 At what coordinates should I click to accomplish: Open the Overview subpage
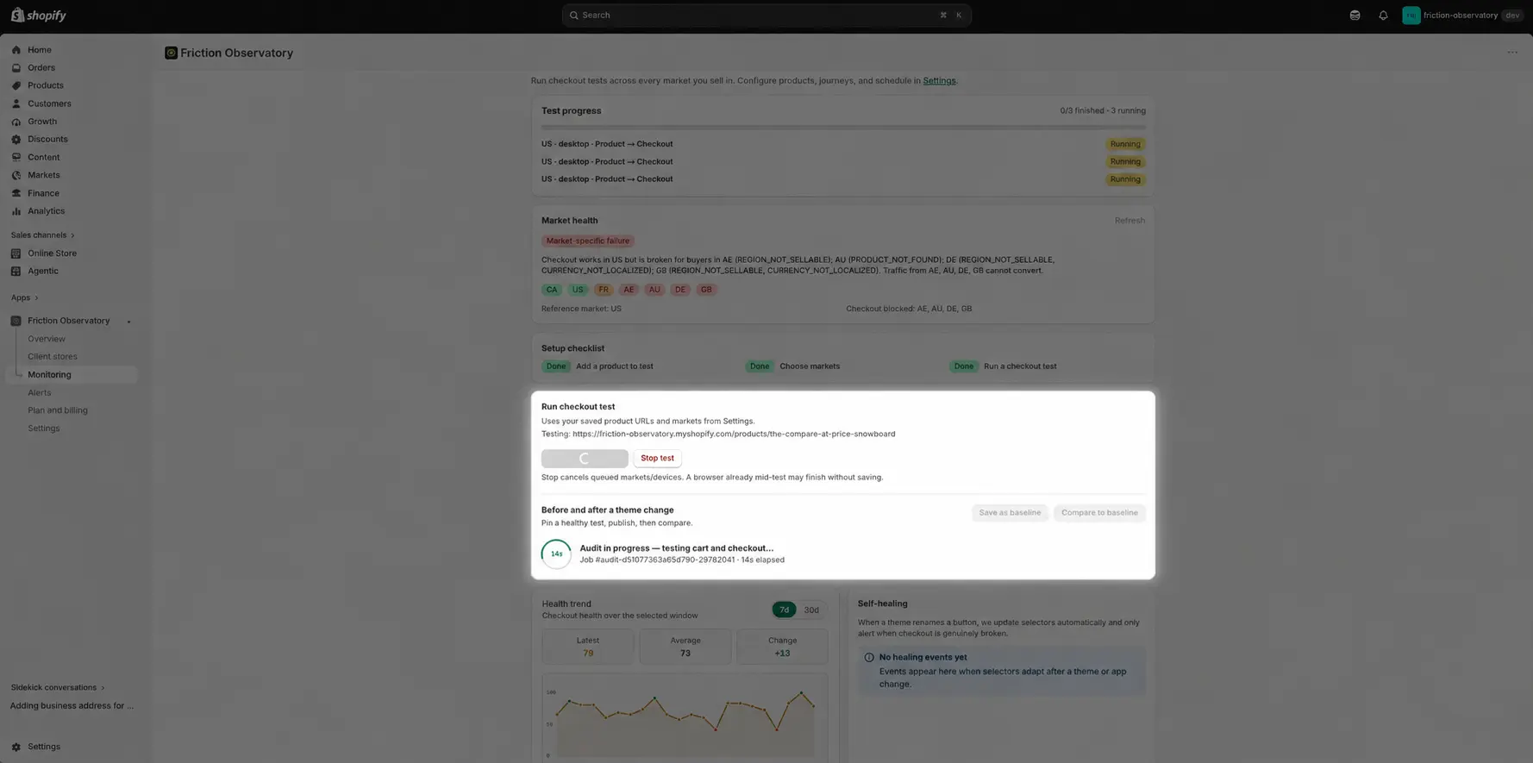point(47,339)
